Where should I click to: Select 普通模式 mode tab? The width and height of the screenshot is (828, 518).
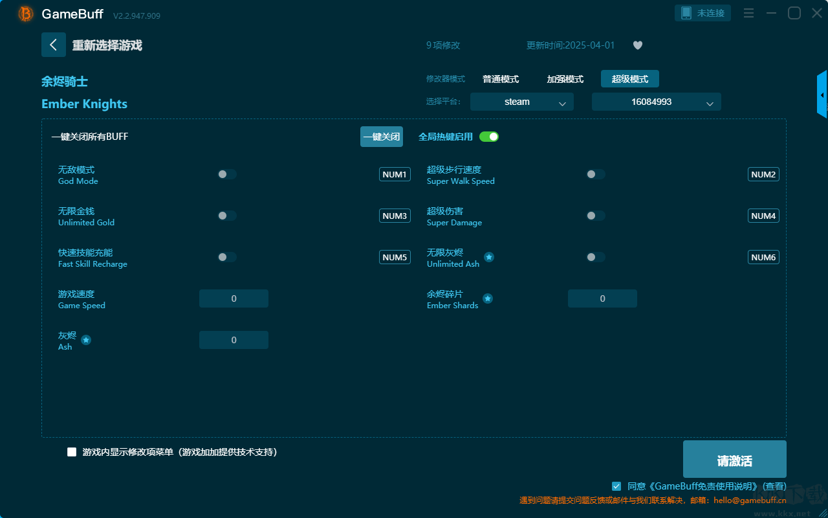coord(501,79)
